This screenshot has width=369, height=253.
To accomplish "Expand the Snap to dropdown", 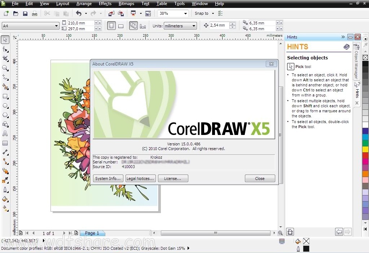I will (213, 13).
